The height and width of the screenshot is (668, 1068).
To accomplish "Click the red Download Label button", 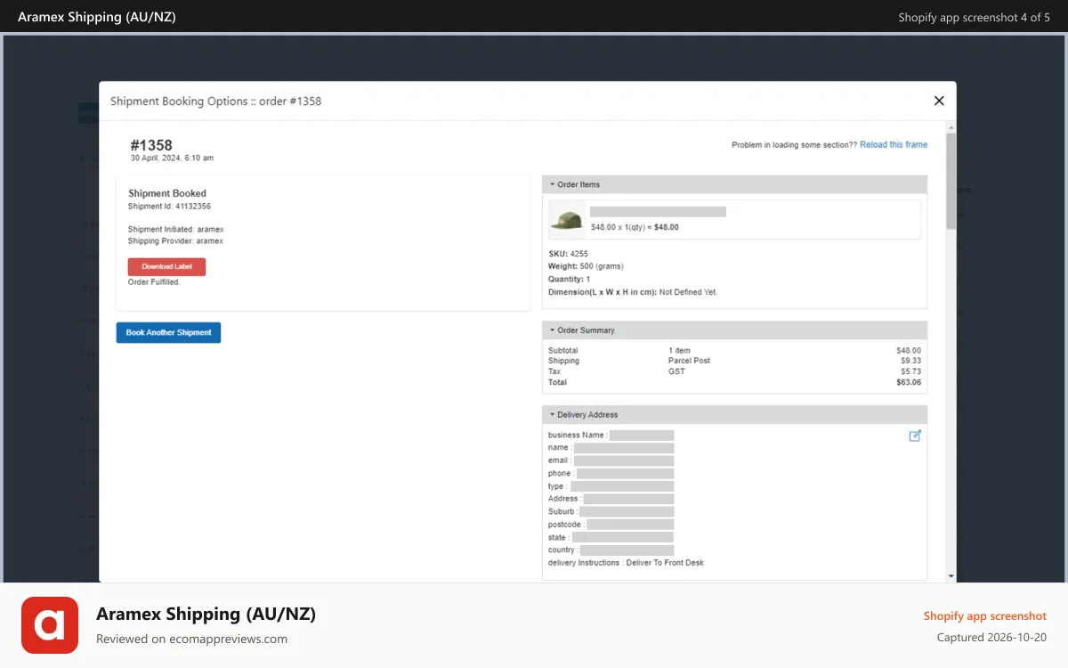I will (x=166, y=266).
